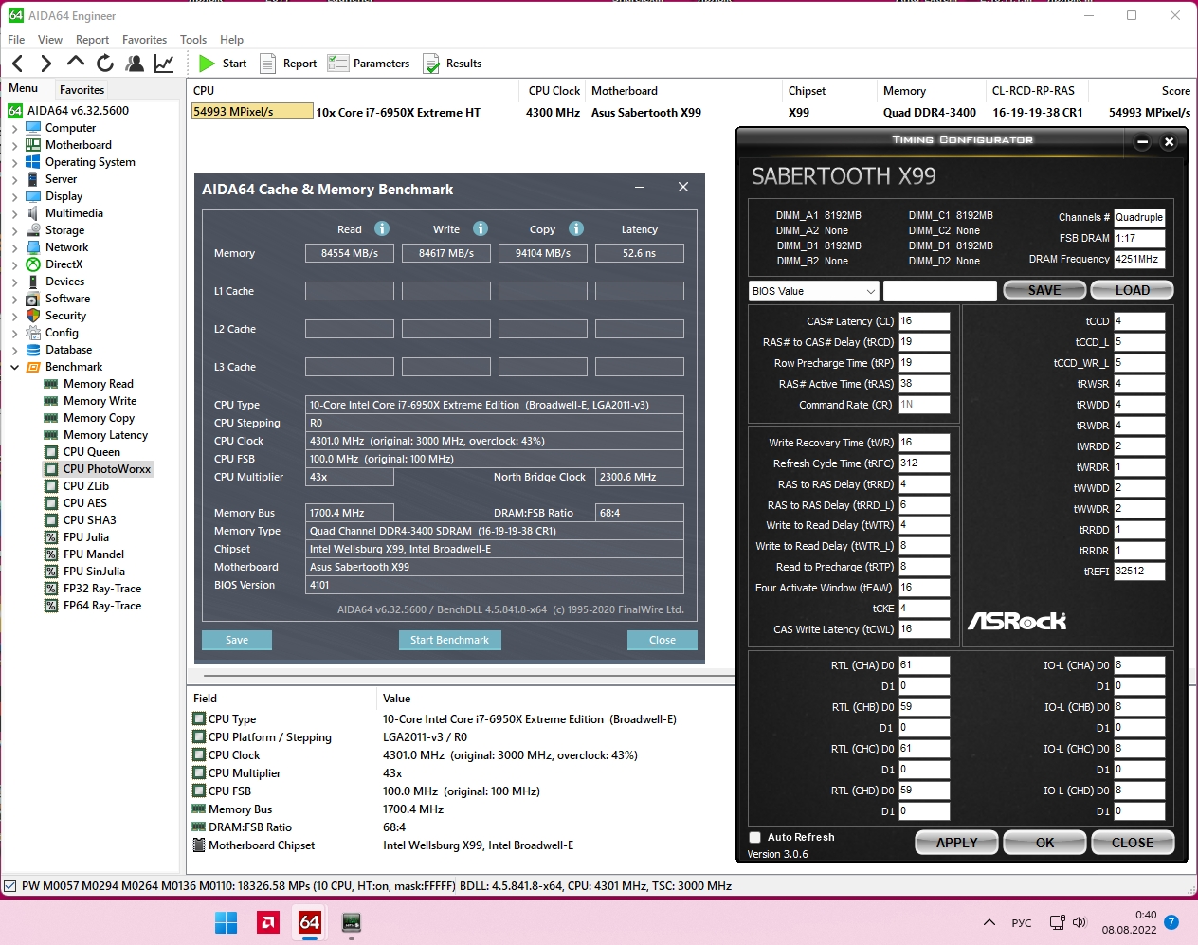The width and height of the screenshot is (1198, 945).
Task: Click the Back navigation arrow
Action: click(17, 64)
